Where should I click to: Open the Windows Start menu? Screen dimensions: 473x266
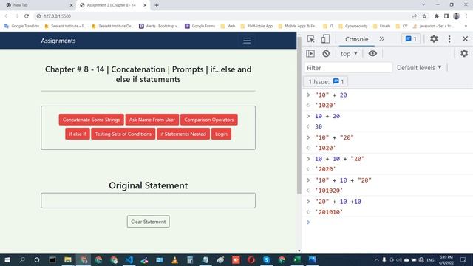pos(7,259)
